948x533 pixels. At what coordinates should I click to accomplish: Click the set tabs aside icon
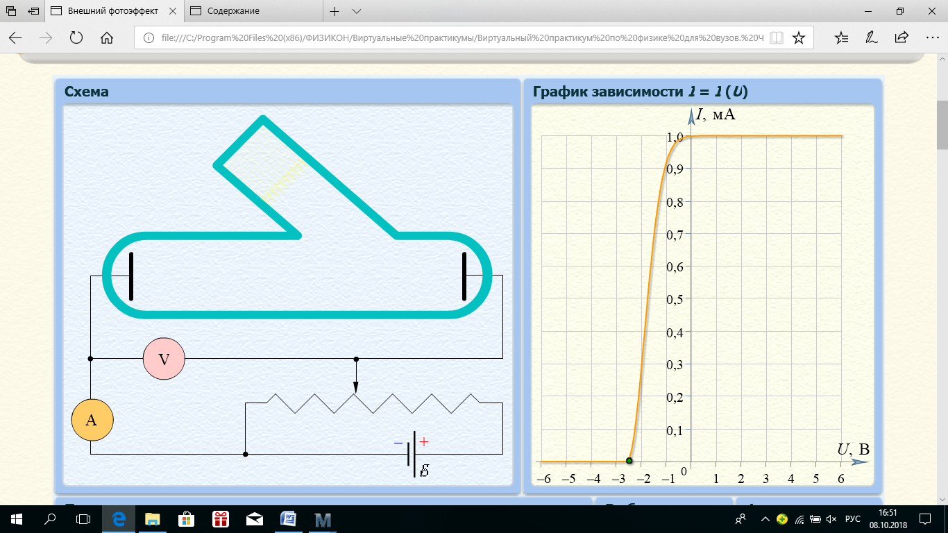(x=33, y=11)
